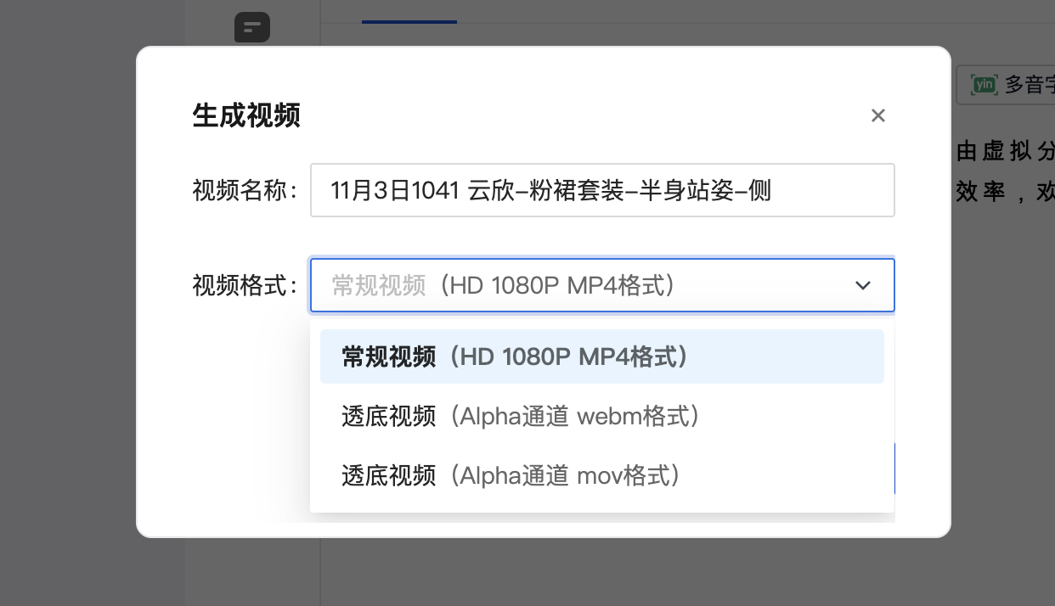
Task: Click the dimmed backdrop below the dialog
Action: [544, 573]
